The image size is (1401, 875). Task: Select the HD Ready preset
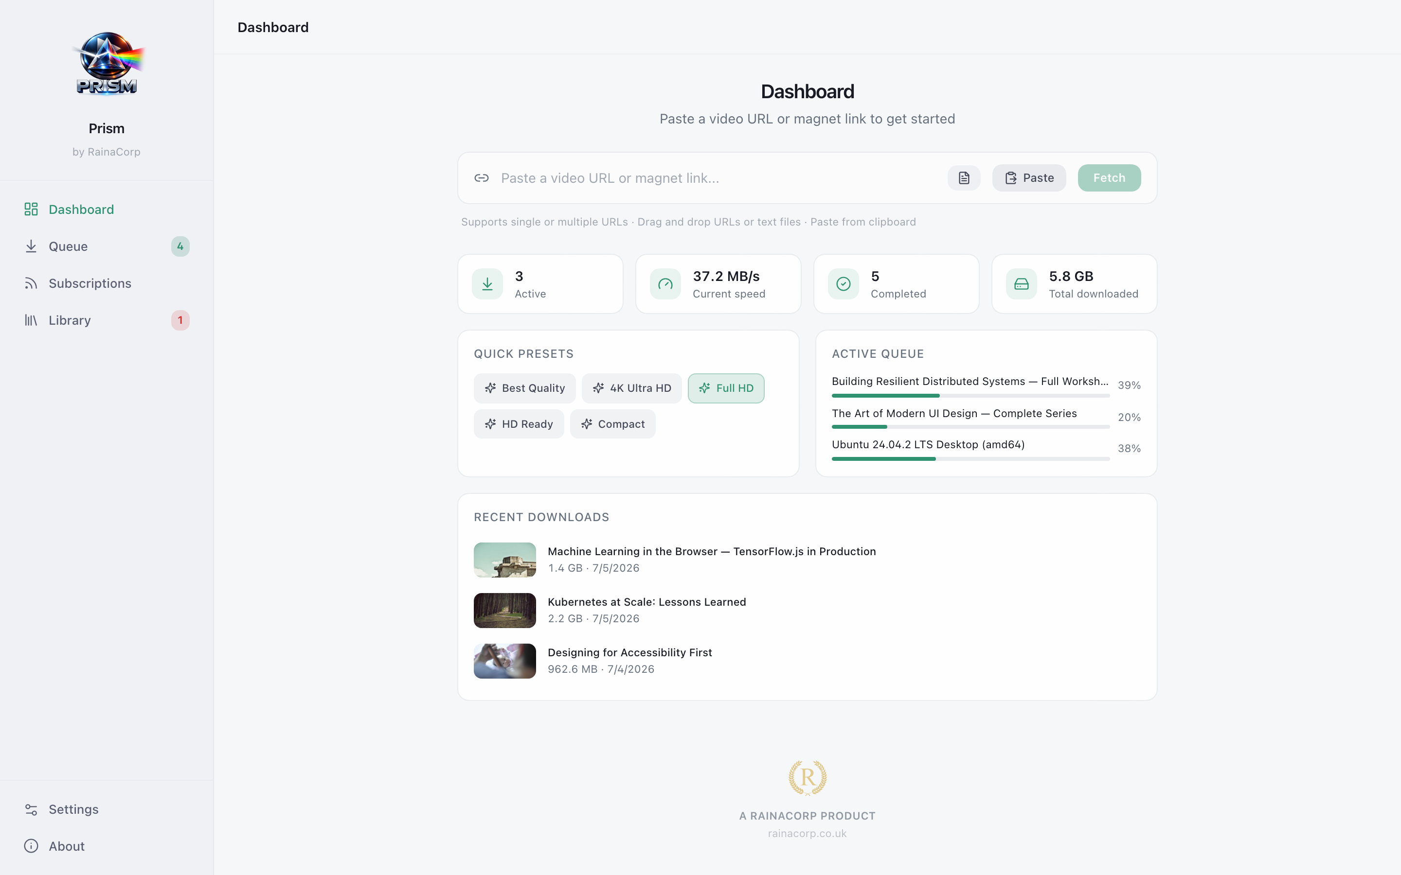[519, 423]
